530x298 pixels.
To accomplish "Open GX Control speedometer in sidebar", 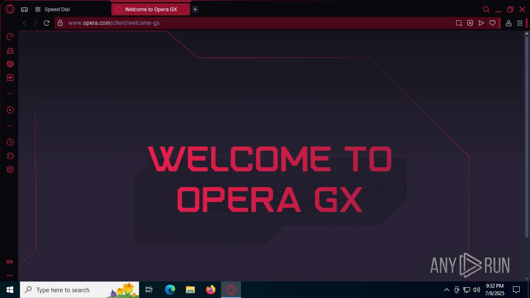I will coord(10,37).
